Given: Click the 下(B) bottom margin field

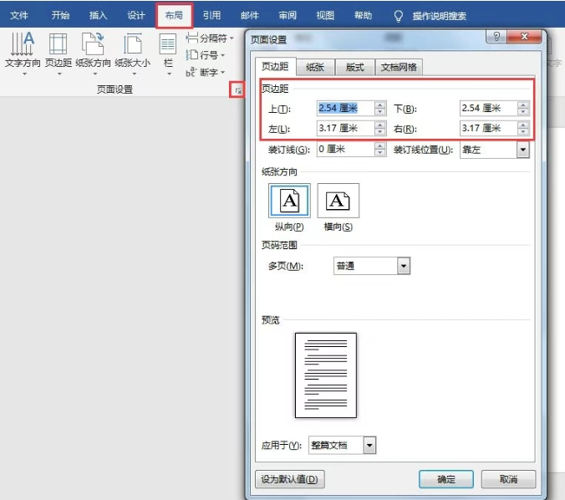Looking at the screenshot, I should [489, 108].
